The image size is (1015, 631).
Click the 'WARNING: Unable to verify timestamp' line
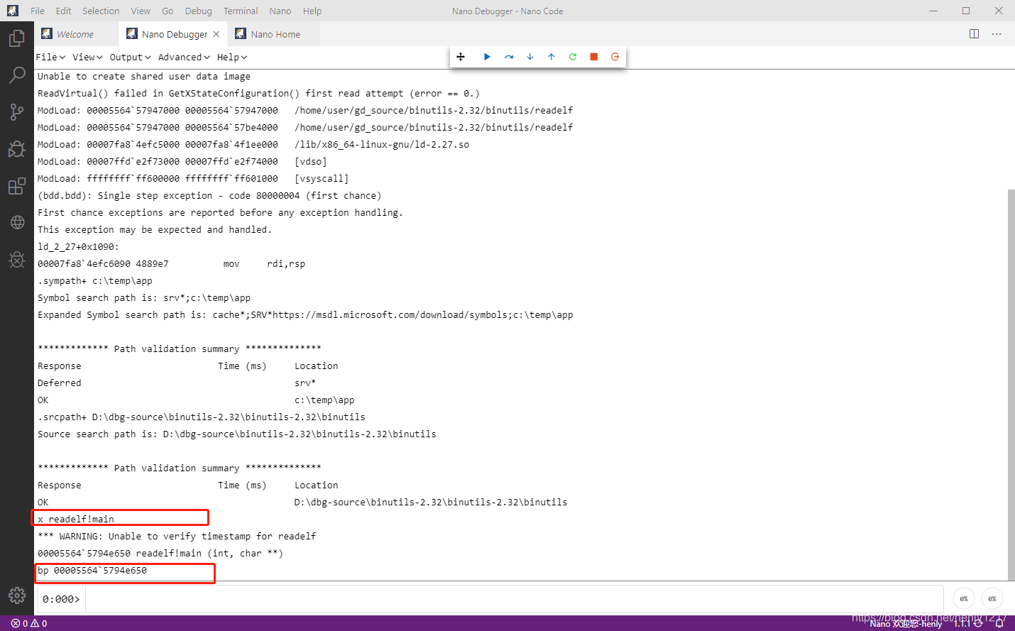coord(177,537)
